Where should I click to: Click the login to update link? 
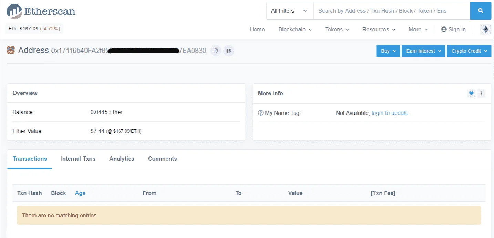click(390, 113)
